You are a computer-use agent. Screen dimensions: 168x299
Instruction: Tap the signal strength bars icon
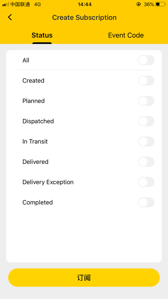[x=6, y=4]
